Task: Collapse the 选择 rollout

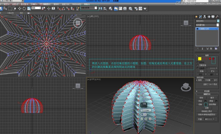Action: pos(207,55)
